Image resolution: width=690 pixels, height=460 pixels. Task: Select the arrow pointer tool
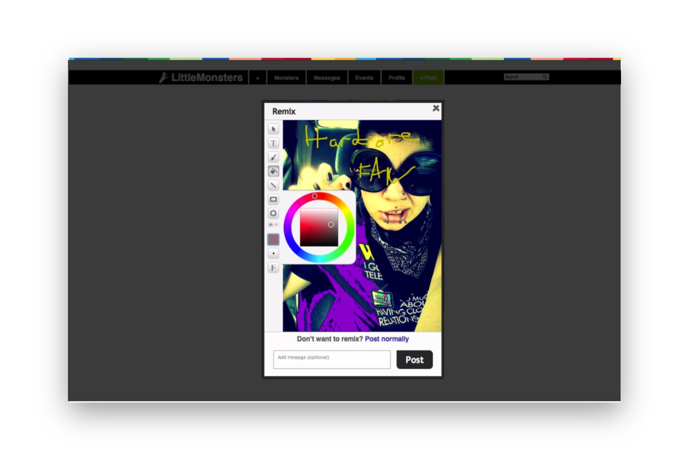click(x=273, y=129)
